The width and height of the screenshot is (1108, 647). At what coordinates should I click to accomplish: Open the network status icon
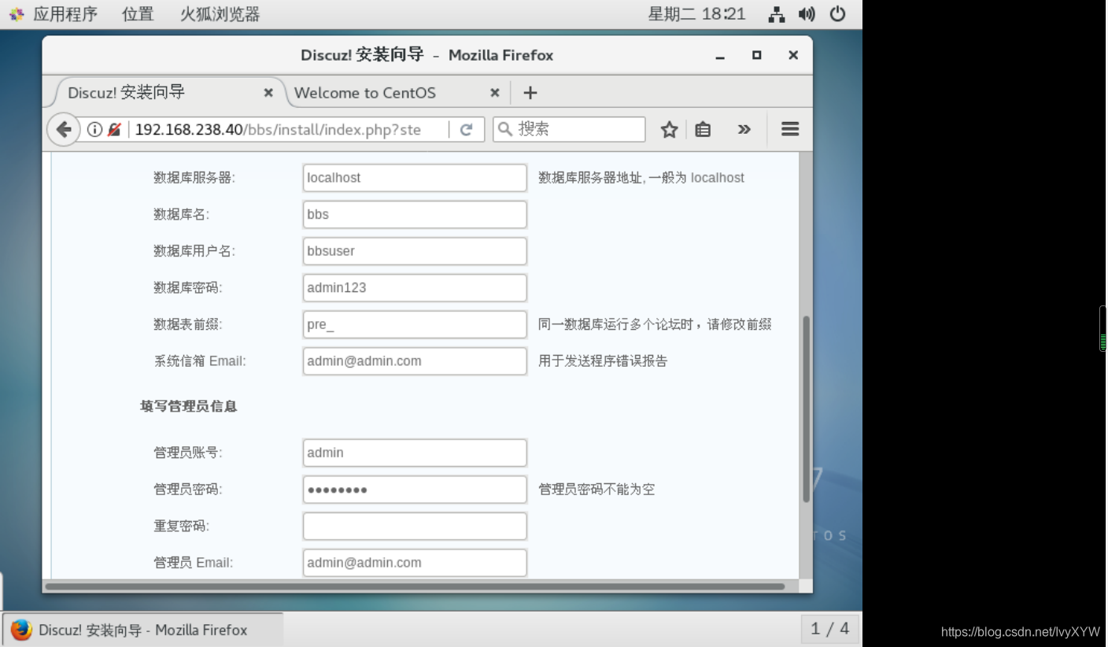pos(777,14)
